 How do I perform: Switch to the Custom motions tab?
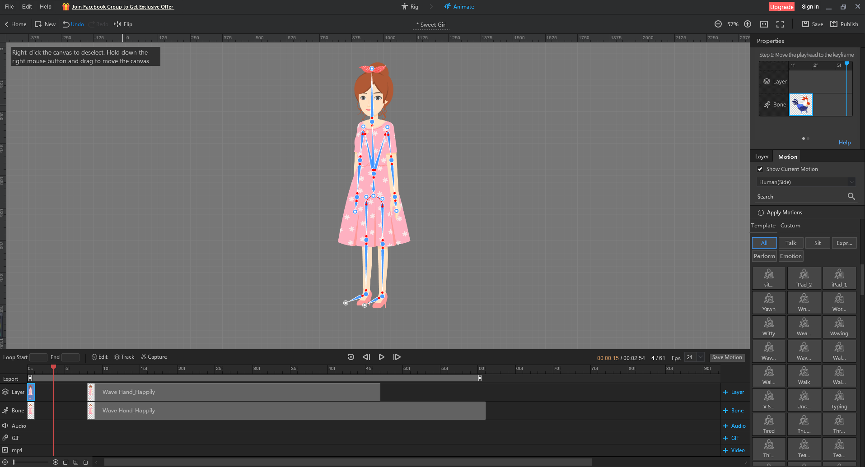(790, 225)
